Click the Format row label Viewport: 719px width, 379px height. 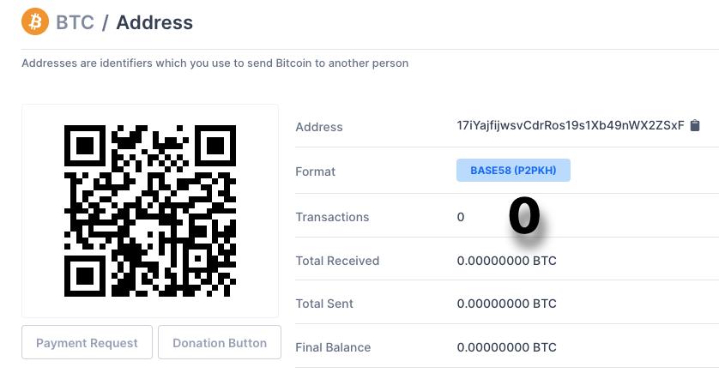(x=315, y=171)
